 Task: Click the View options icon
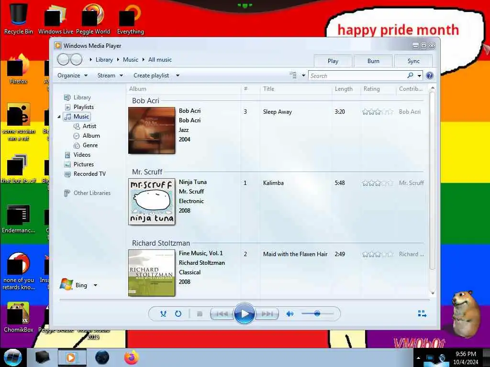click(x=293, y=75)
